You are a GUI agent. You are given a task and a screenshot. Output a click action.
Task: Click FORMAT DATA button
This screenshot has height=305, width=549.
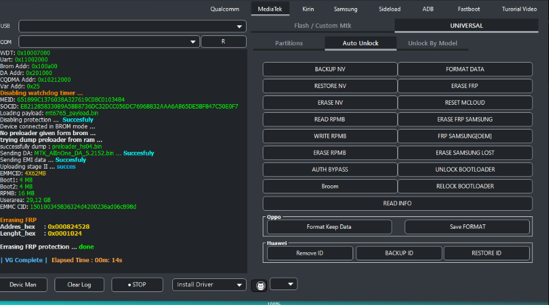coord(465,69)
